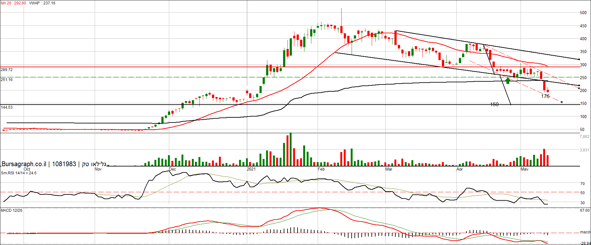Click the 144.53 support level label

(x=7, y=107)
